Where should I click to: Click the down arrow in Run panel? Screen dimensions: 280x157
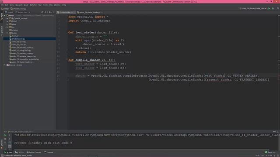click(10, 139)
